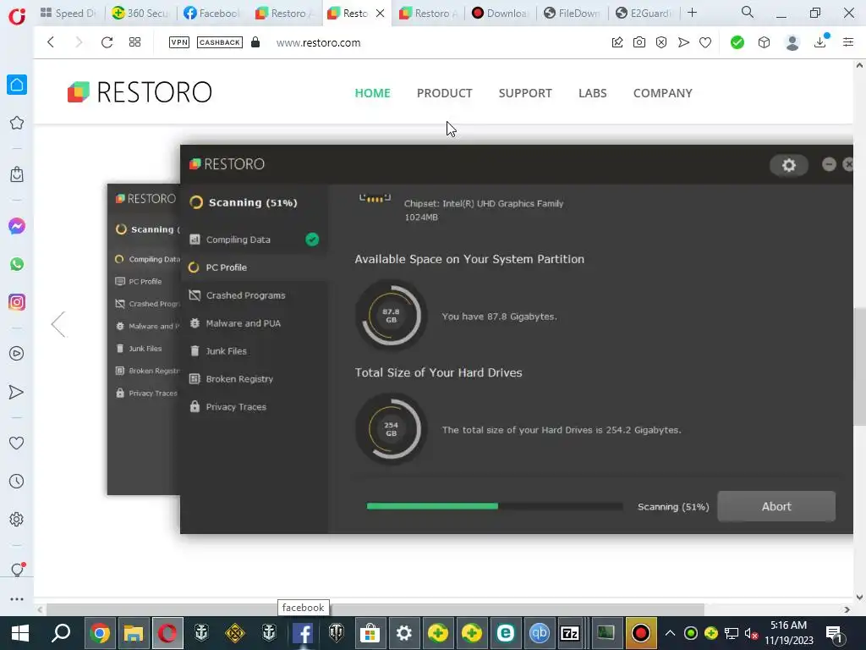
Task: Switch to FileDown tab
Action: pyautogui.click(x=573, y=13)
